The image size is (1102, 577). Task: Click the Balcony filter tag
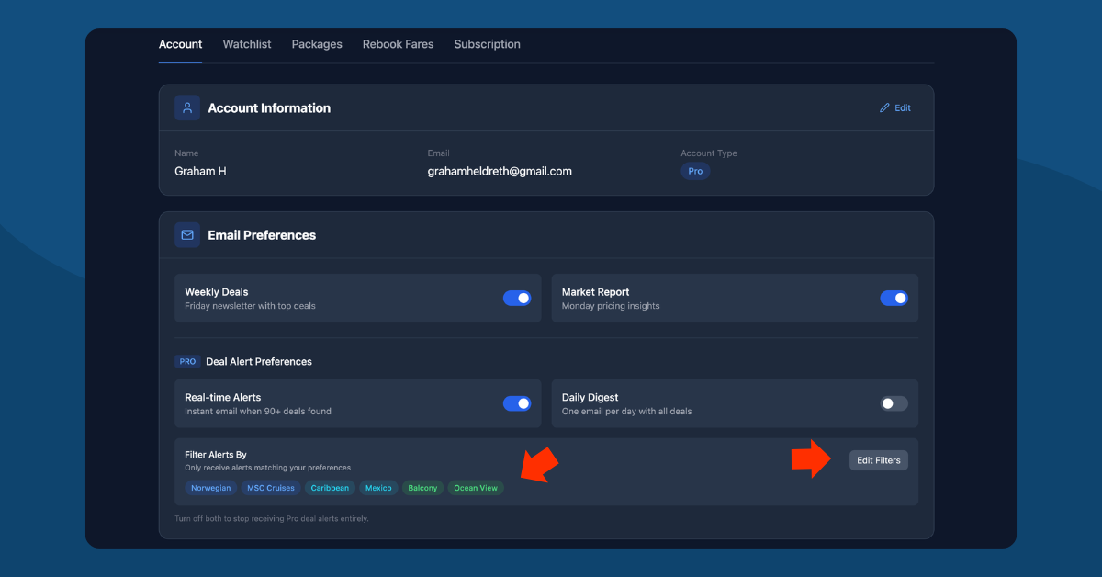[x=422, y=488]
